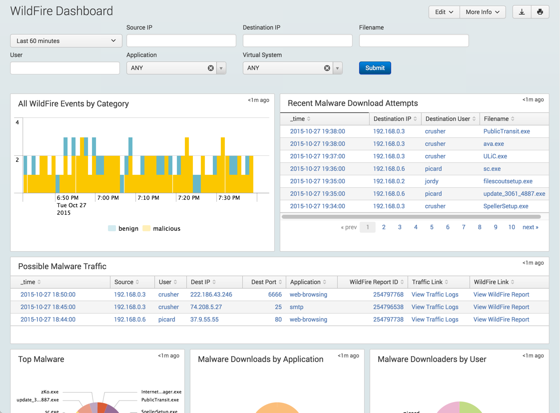Click the next » pagination link
This screenshot has height=413, width=560.
(x=531, y=227)
